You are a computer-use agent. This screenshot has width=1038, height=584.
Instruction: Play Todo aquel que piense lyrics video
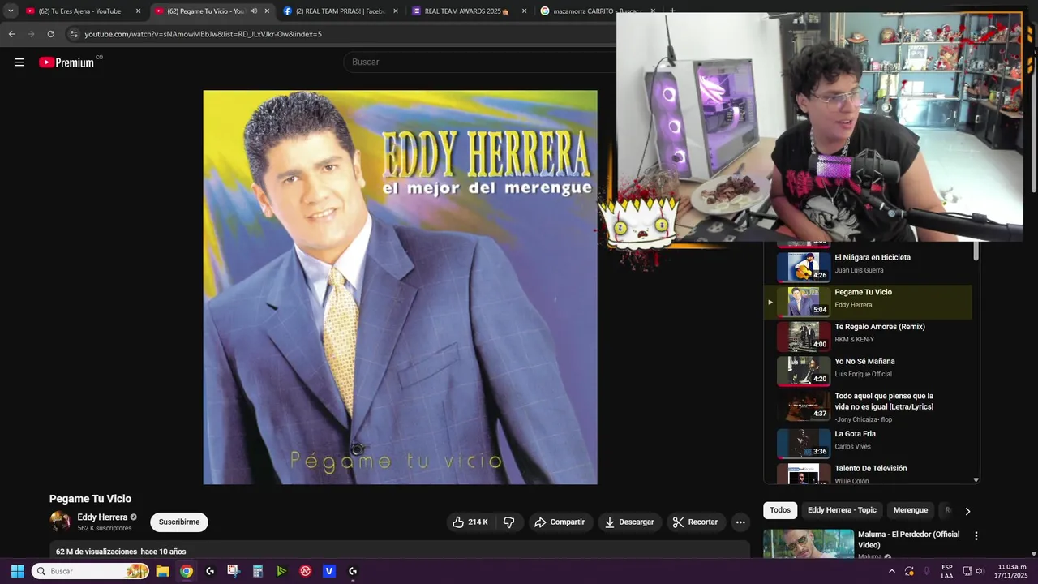(868, 406)
